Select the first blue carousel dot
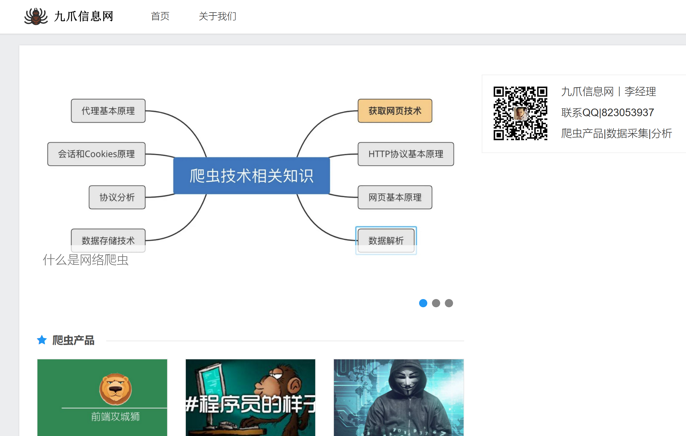This screenshot has width=686, height=436. click(x=423, y=303)
